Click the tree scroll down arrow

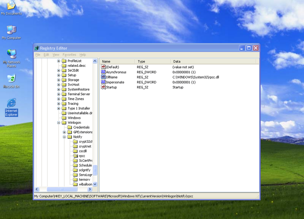coord(95,184)
